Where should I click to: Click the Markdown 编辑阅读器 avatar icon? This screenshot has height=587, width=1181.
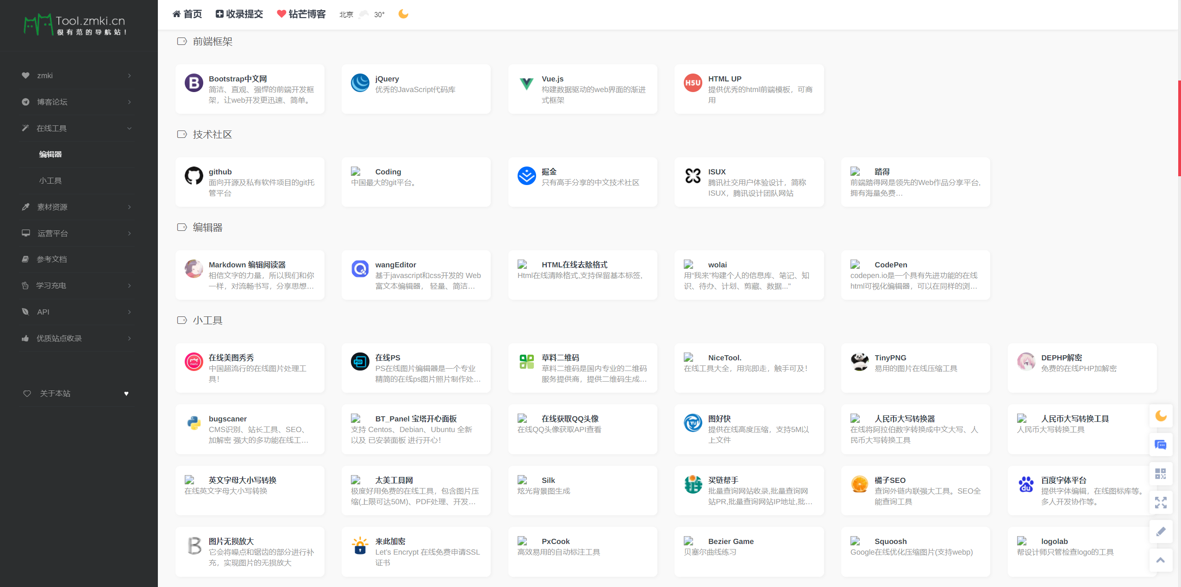click(194, 269)
